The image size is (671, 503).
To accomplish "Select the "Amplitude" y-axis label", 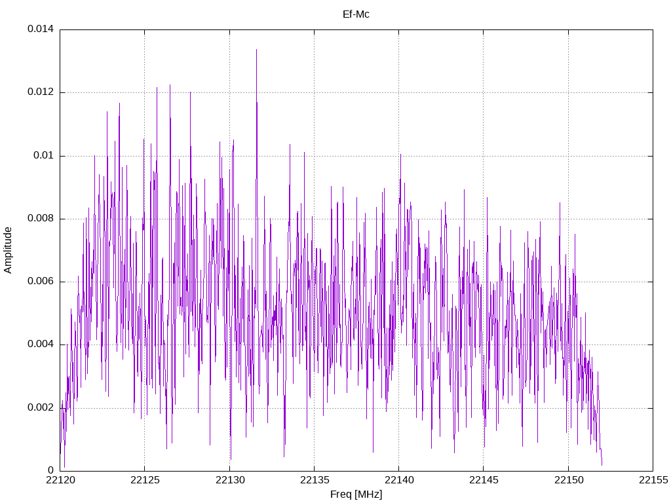I will pos(8,250).
